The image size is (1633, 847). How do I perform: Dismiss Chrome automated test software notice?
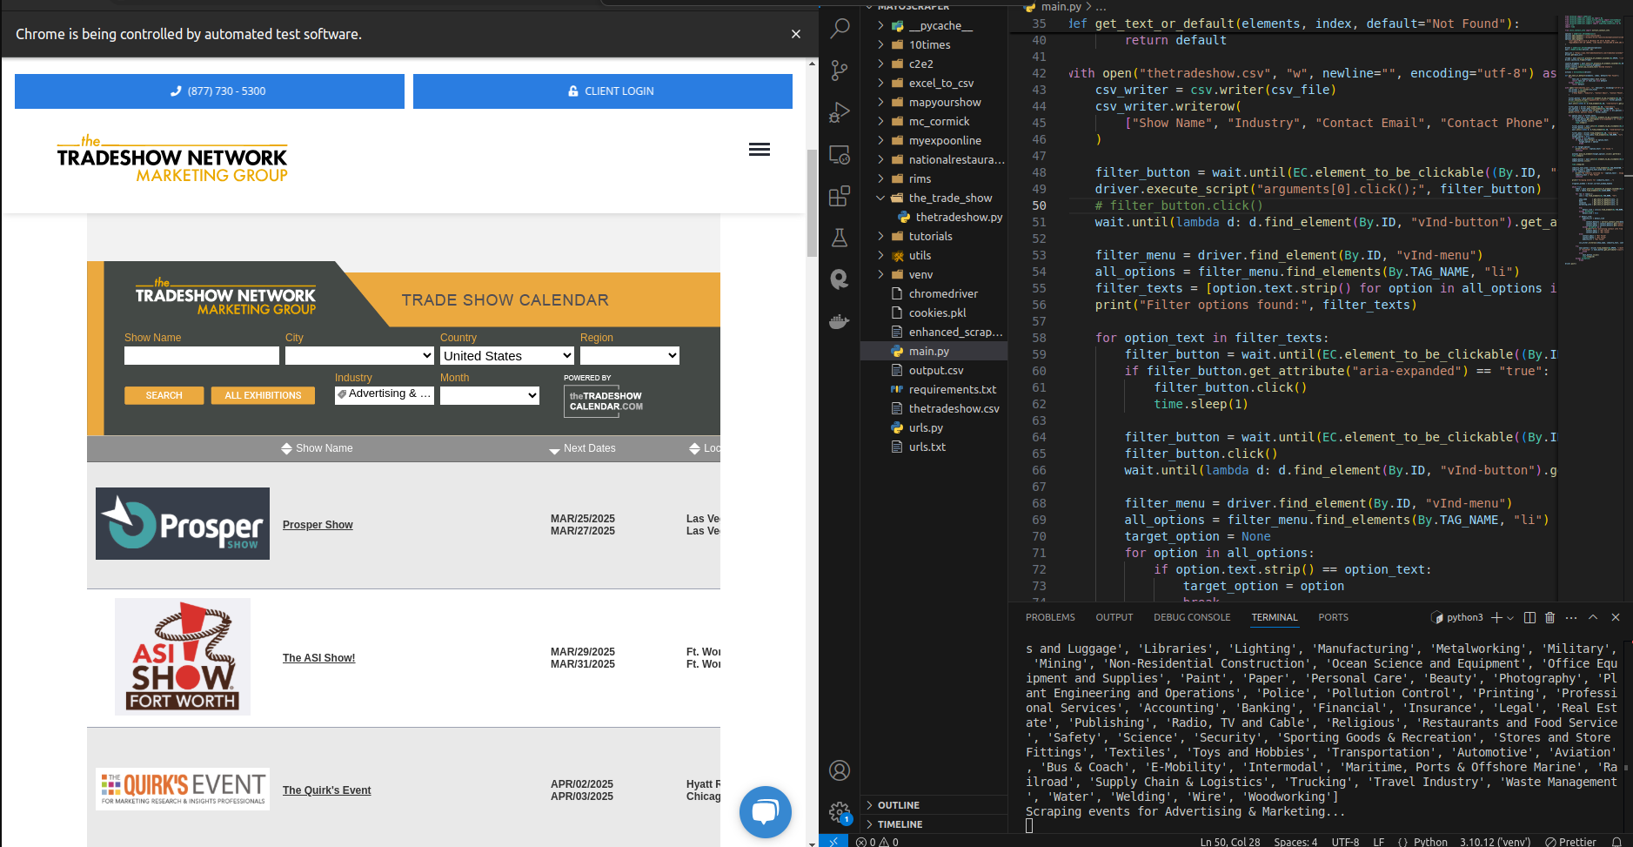pyautogui.click(x=795, y=34)
